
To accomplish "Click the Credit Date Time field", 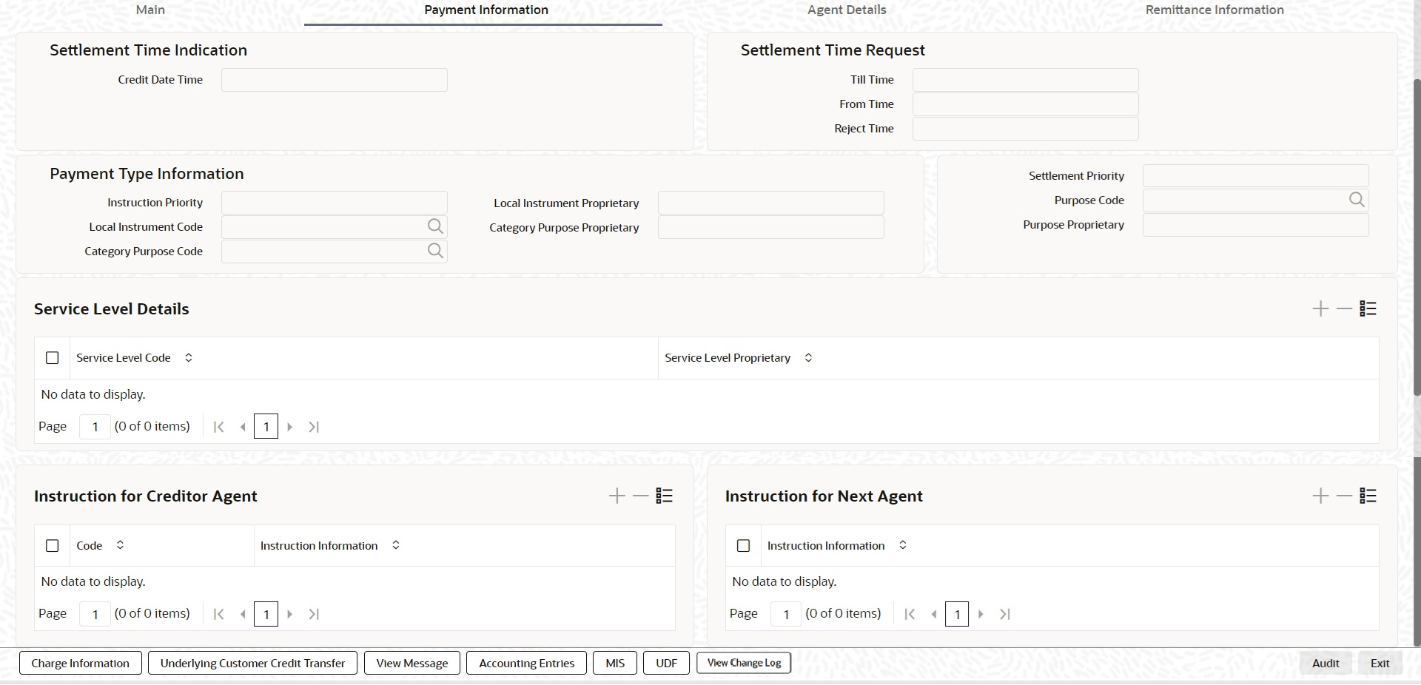I will coord(335,80).
